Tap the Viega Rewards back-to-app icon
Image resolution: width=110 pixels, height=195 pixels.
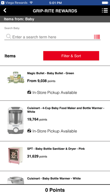coord(3,3)
